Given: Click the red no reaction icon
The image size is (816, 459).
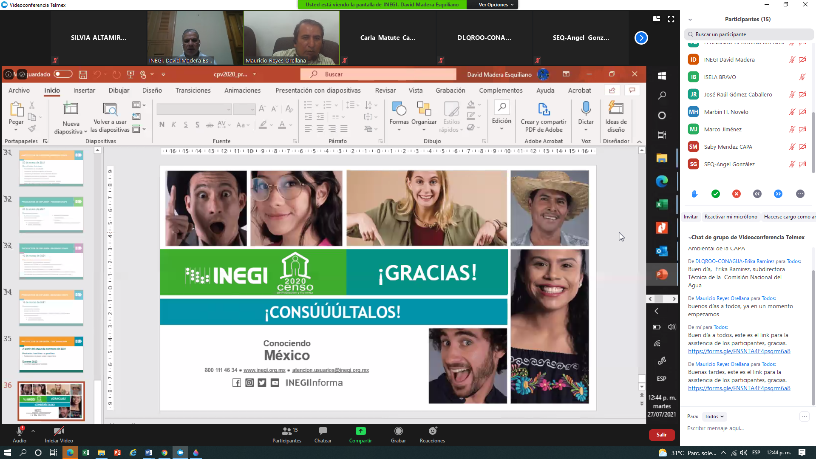Looking at the screenshot, I should 737,194.
